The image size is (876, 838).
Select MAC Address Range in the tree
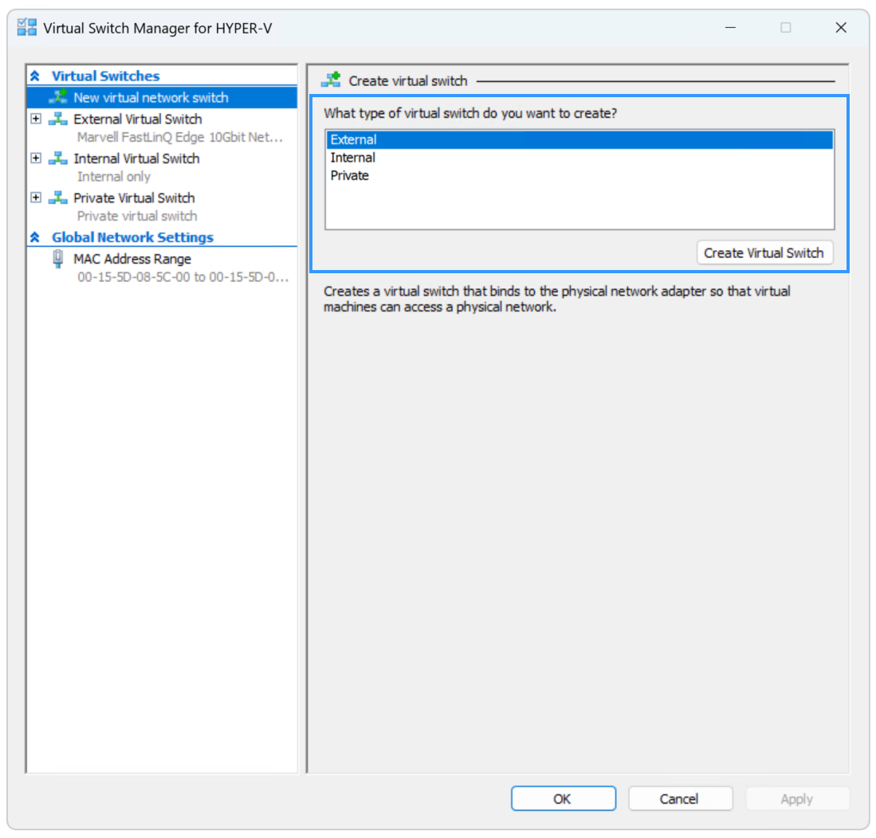coord(132,259)
